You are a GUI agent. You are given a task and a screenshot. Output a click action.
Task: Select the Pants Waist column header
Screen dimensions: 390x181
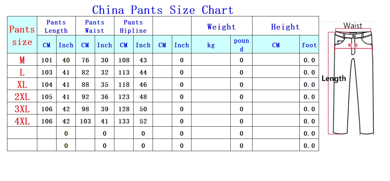95,26
